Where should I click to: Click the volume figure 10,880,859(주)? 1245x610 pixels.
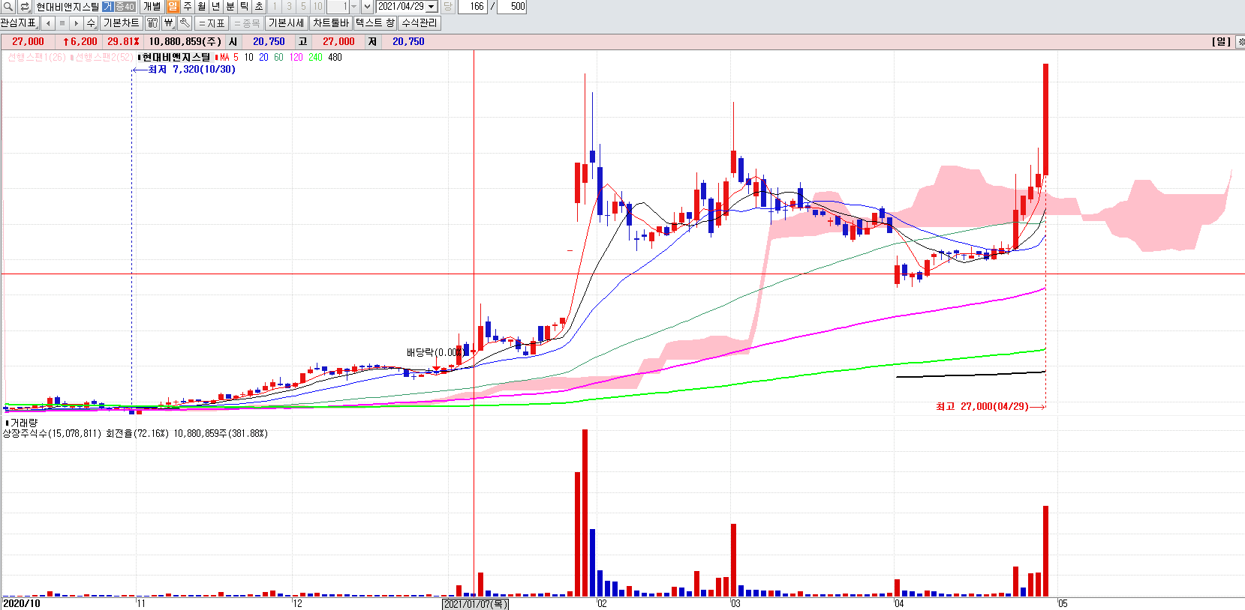185,42
